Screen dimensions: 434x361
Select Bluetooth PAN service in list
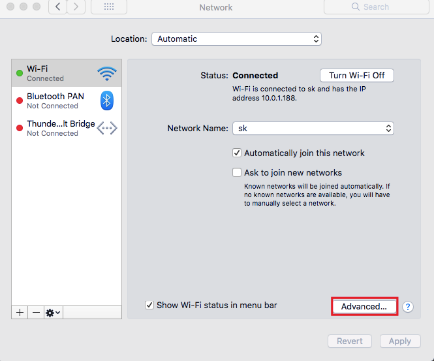pos(55,101)
